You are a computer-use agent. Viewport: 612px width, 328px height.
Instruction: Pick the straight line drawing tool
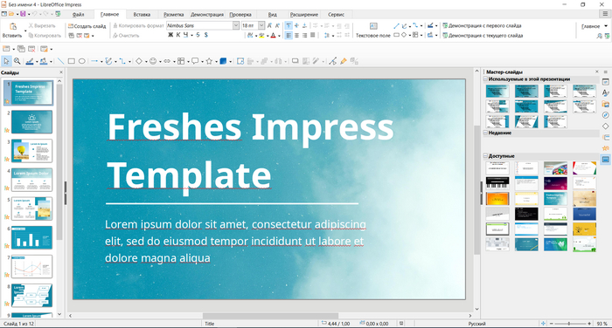coord(60,61)
